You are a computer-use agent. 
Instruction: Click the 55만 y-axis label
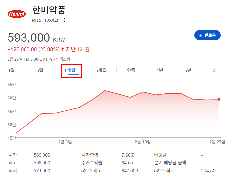[12, 111]
